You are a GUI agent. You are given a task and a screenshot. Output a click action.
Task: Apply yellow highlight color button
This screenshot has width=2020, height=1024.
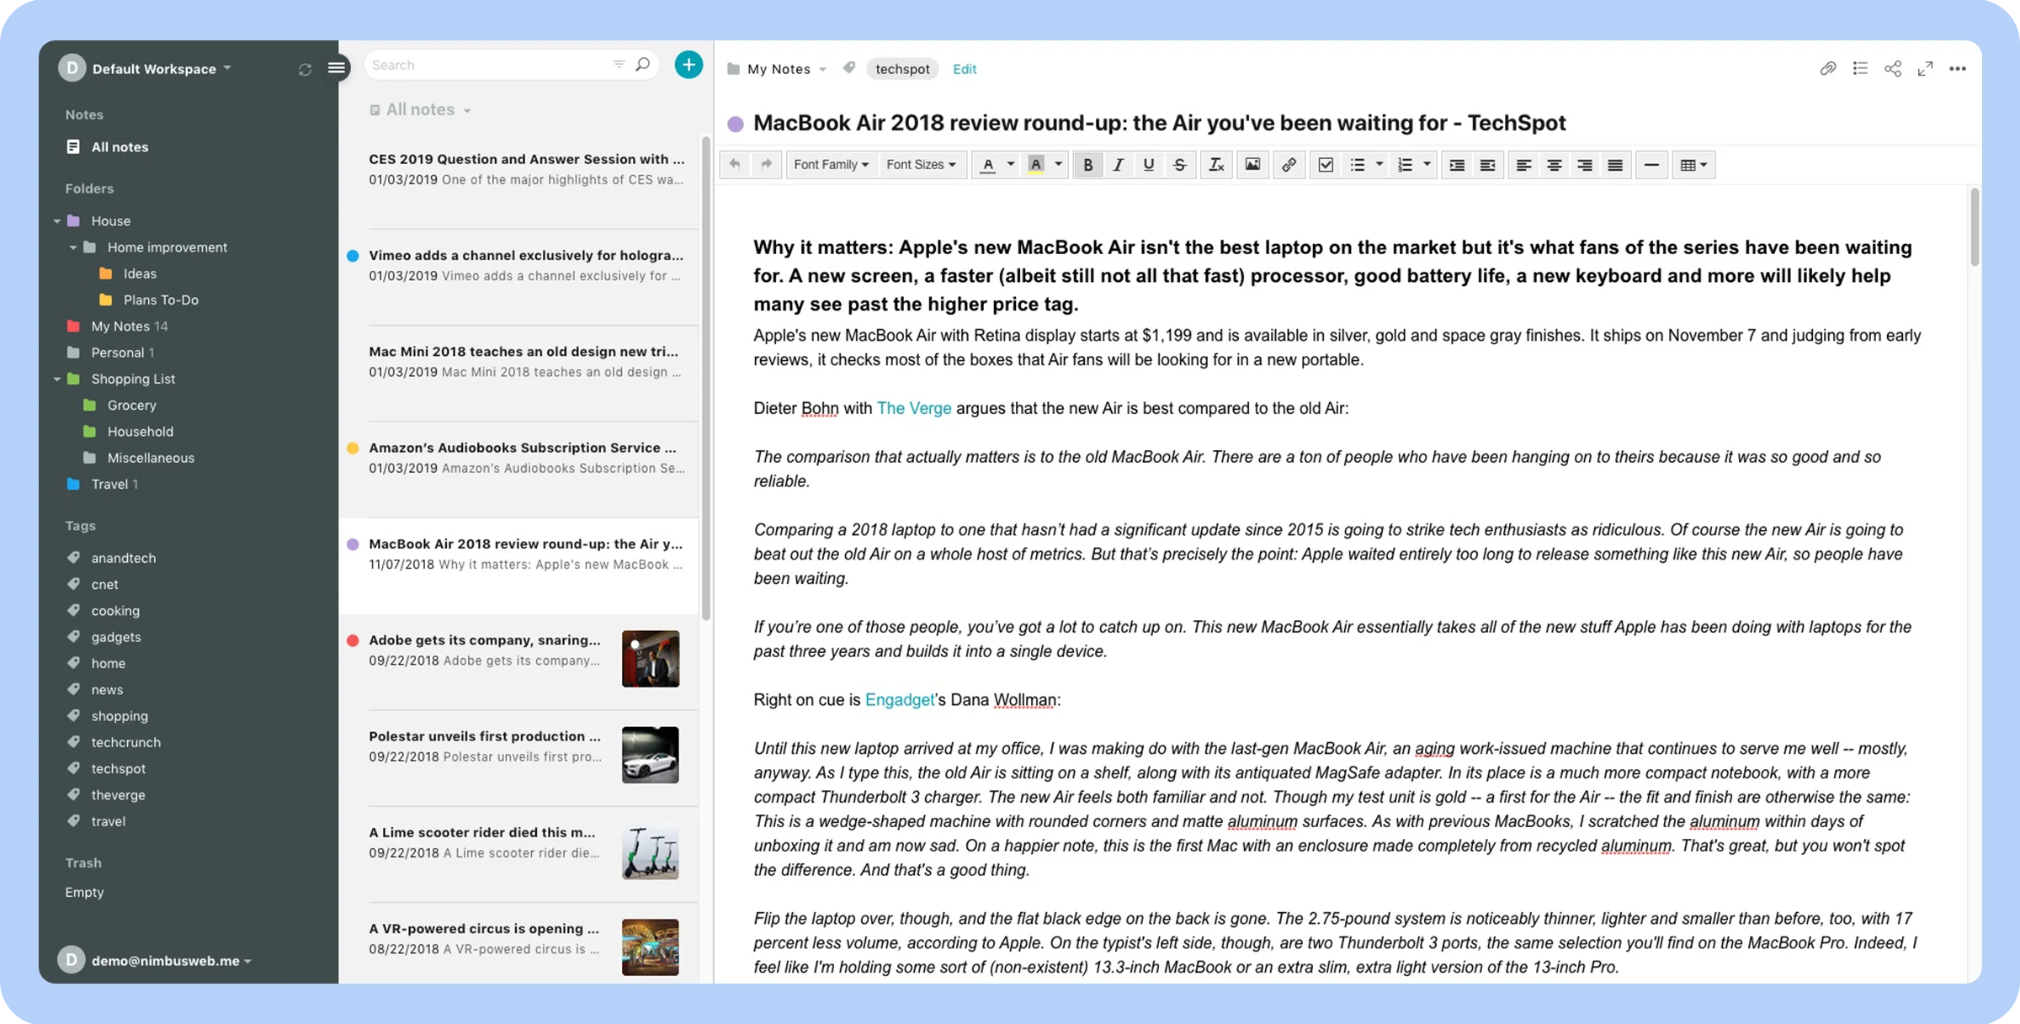pos(1036,165)
